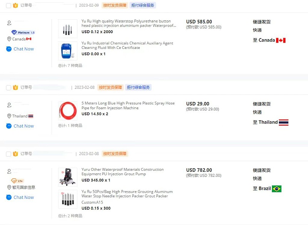Click the crown icon on the Canada order header
Screen dimensions: 308x225
click(15, 6)
